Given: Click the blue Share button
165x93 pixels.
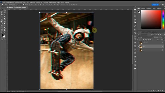Looking at the screenshot, I should 155,5.
